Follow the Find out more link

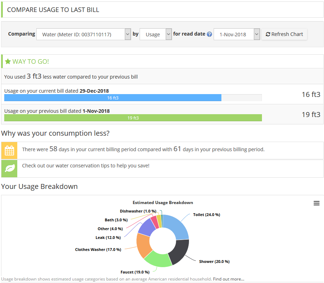pos(228,279)
